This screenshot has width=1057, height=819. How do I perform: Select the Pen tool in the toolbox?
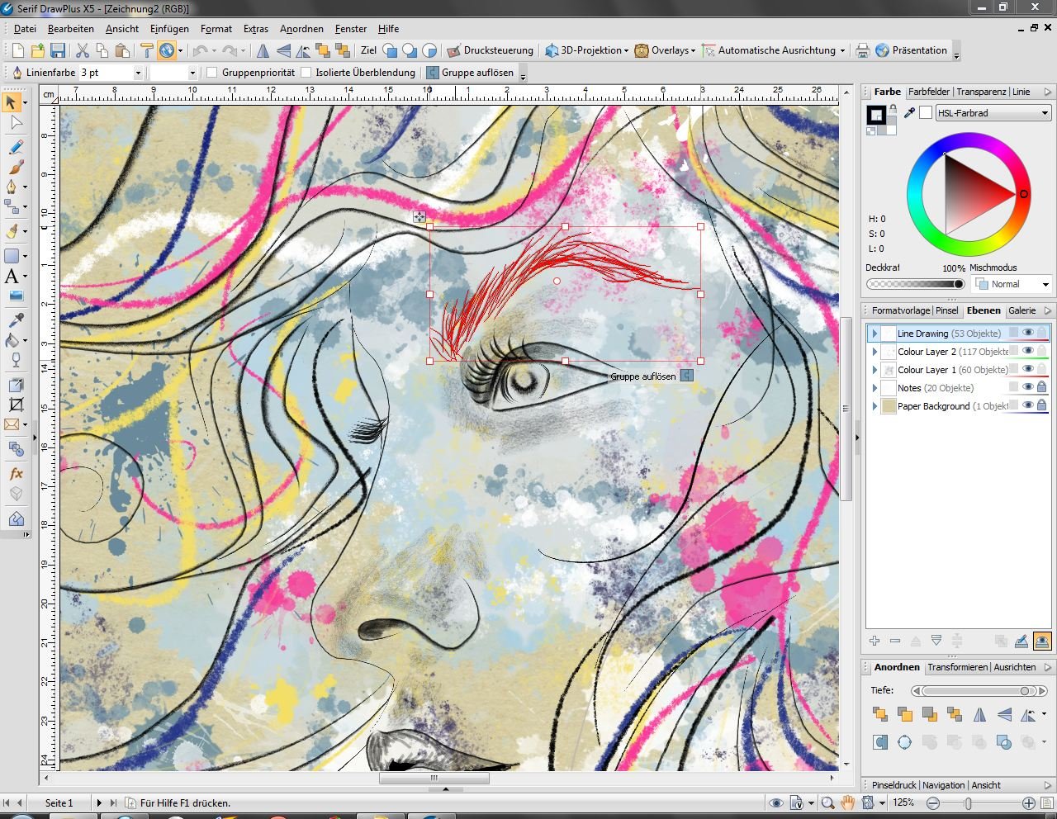(12, 187)
